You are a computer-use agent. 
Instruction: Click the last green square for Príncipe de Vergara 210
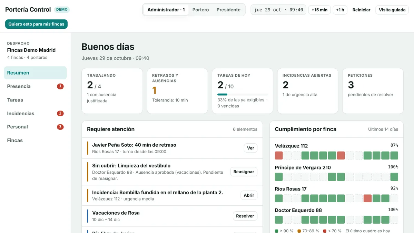[394, 177]
